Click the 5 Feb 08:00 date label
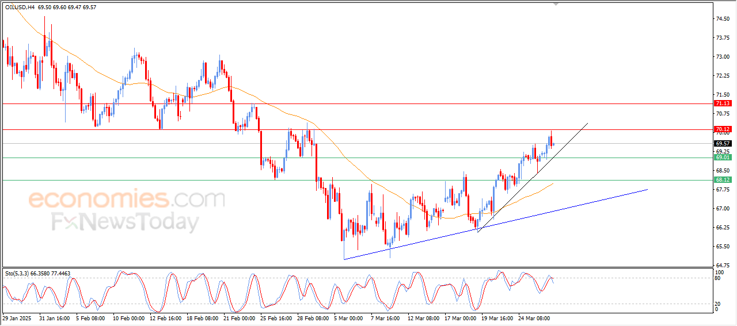737x326 pixels. coord(91,317)
